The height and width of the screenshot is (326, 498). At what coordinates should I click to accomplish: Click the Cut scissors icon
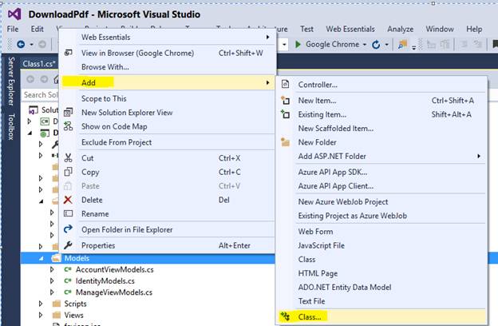[68, 158]
